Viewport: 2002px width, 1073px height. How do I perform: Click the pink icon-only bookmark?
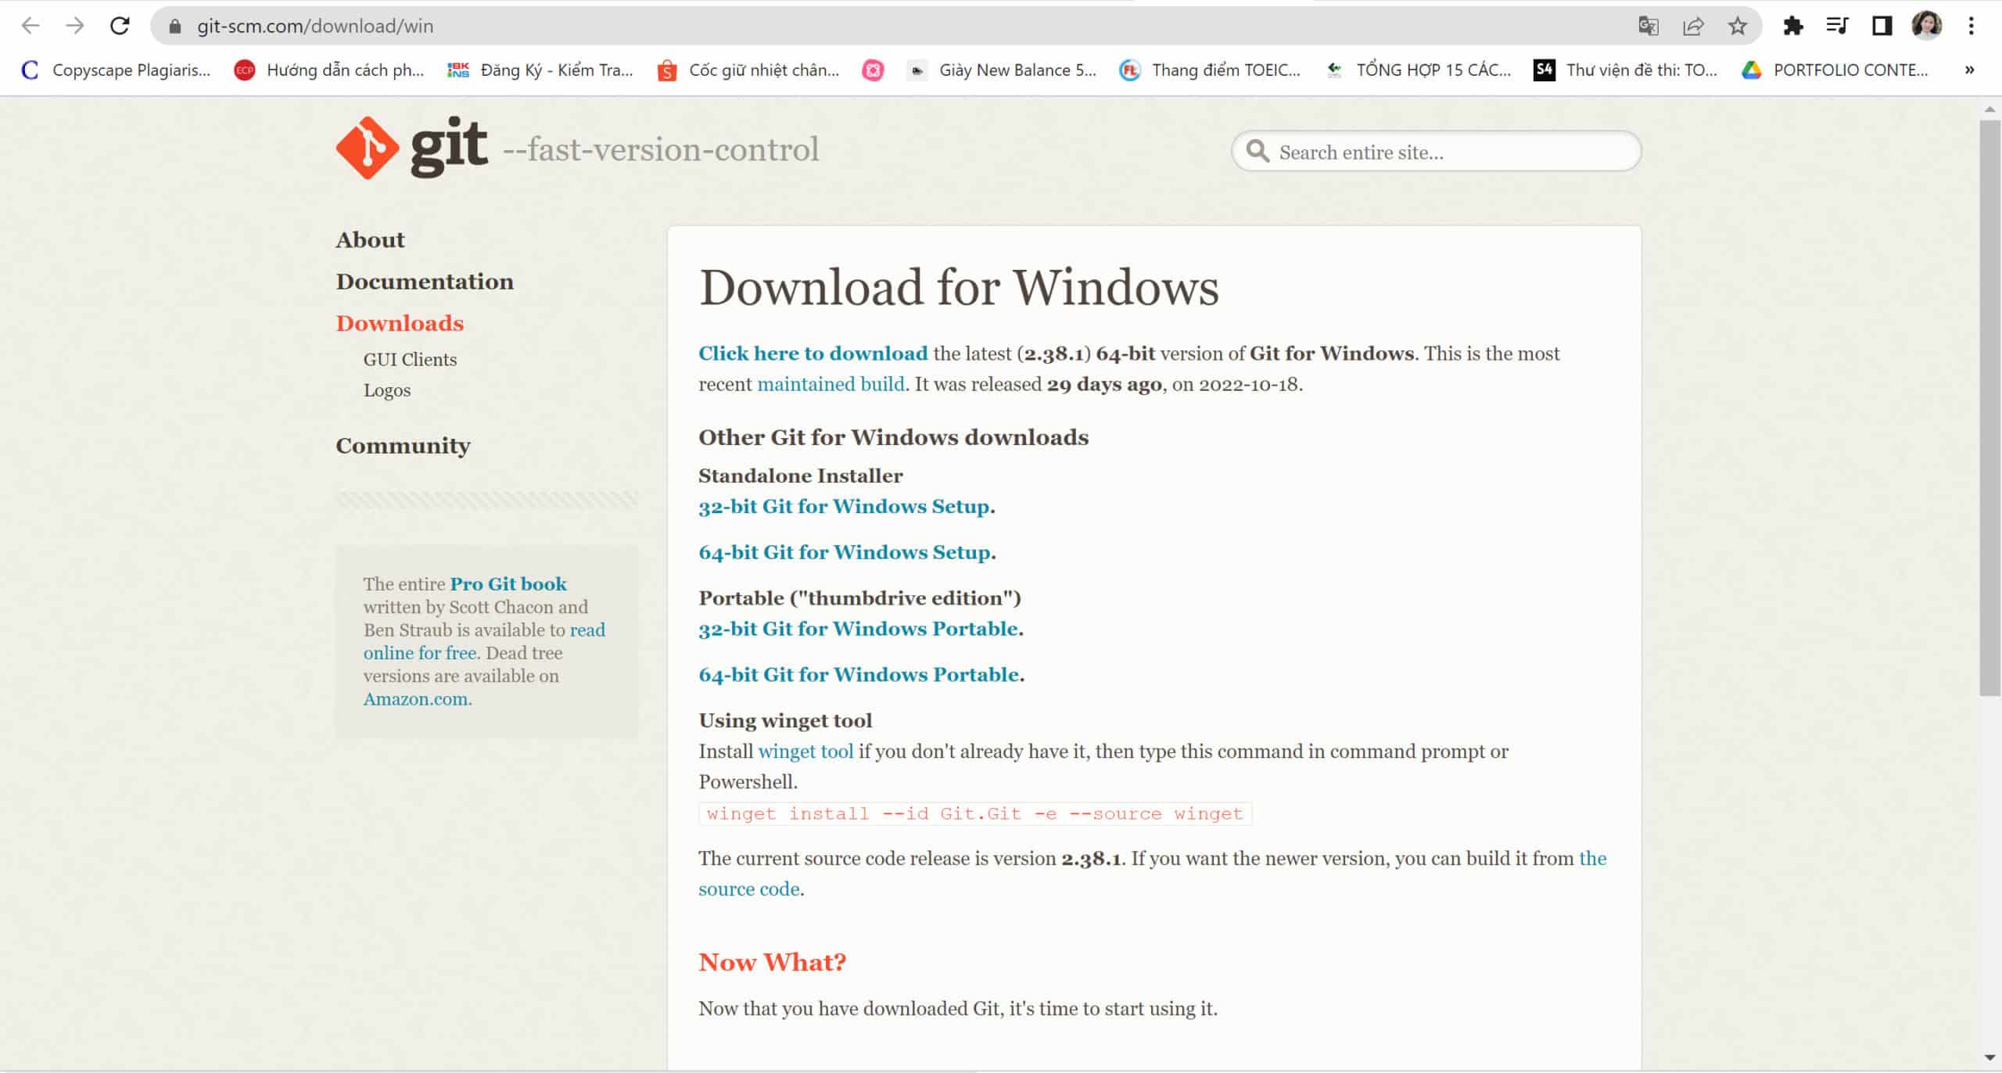pos(873,70)
